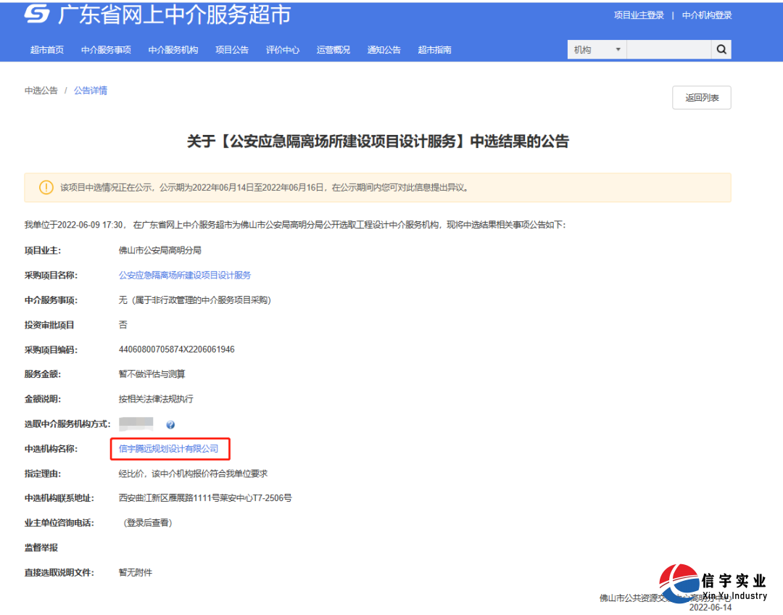Click the 信宇腾远规划设计有限公司 company link
This screenshot has height=615, width=783.
pos(170,448)
